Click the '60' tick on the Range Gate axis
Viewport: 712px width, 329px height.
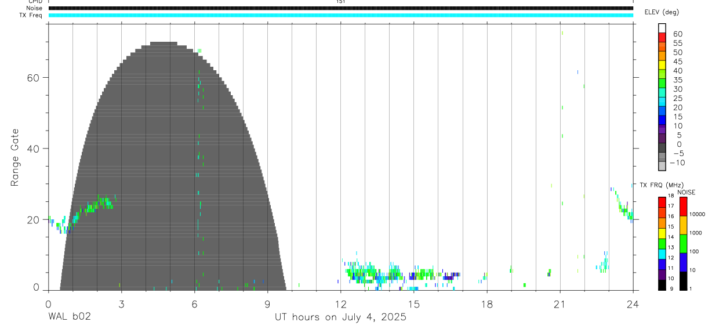(34, 78)
